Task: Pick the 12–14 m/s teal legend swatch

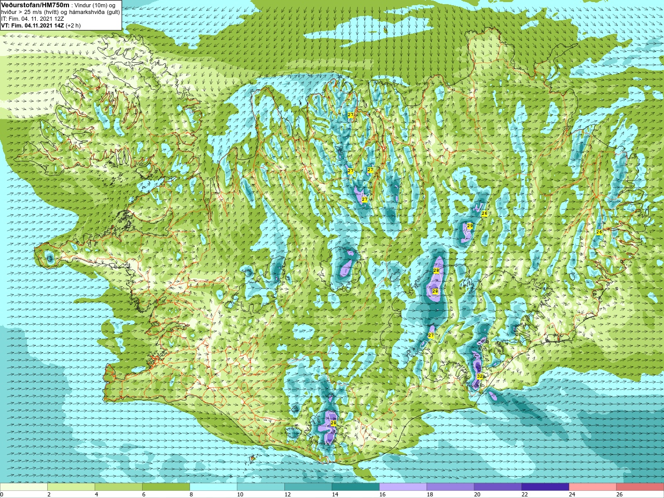Action: pyautogui.click(x=308, y=487)
